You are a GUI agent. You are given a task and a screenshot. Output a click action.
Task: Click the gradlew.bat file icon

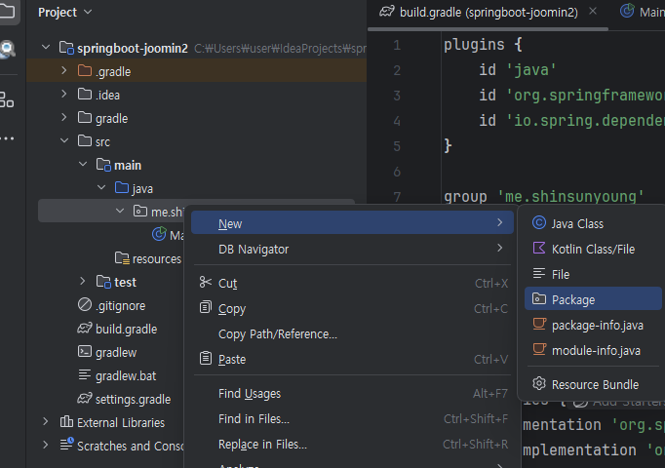(x=85, y=374)
